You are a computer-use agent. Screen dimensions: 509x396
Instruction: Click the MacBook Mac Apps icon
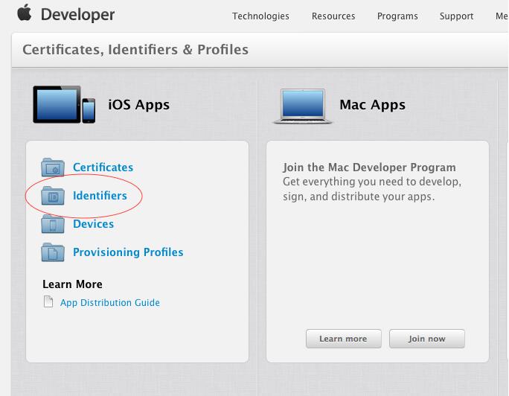[302, 106]
